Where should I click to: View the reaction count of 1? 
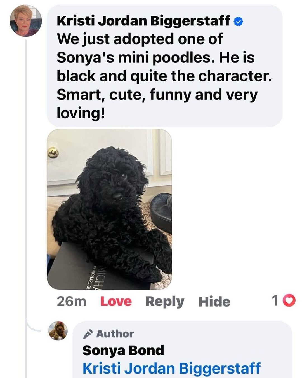[275, 301]
